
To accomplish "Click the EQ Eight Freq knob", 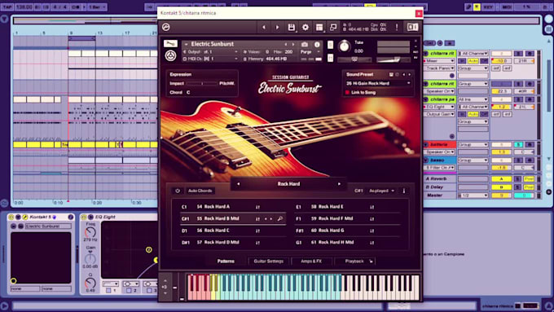I will point(90,232).
